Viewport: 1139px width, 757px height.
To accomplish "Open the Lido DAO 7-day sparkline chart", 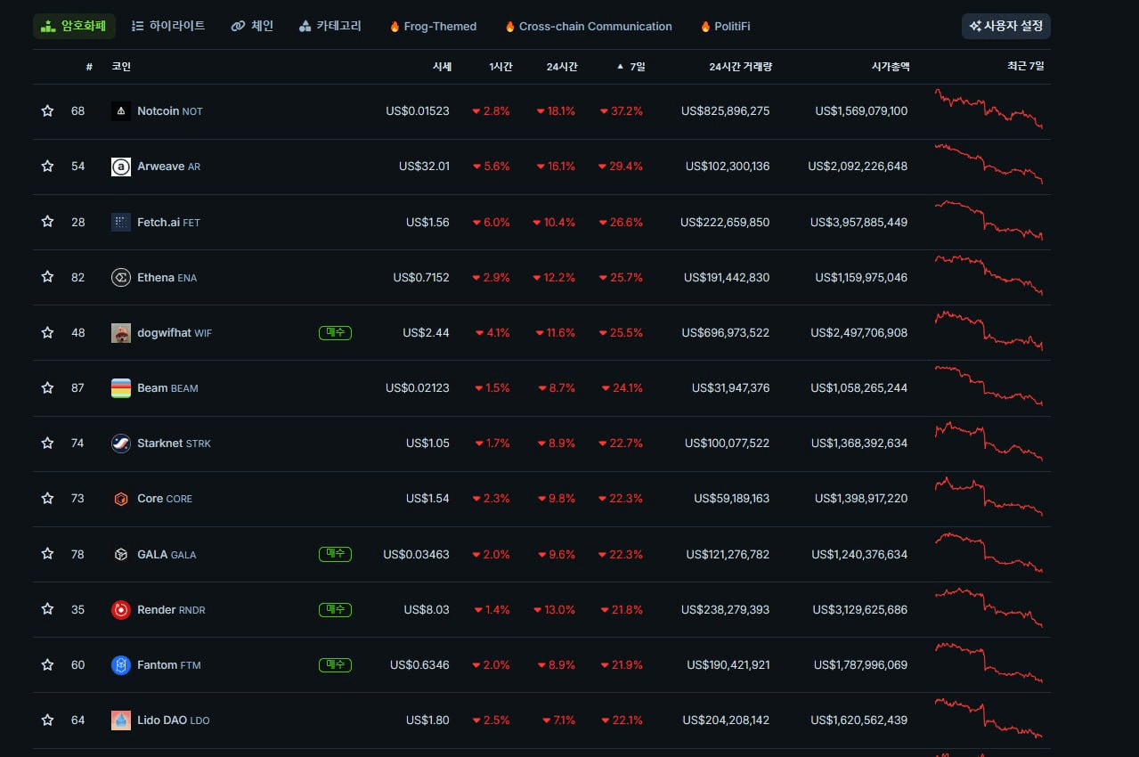I will (x=988, y=720).
